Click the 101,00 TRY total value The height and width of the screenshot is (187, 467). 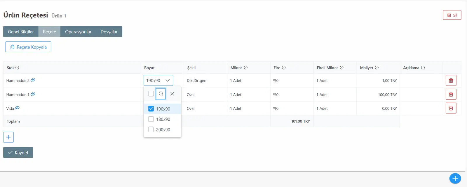point(301,121)
